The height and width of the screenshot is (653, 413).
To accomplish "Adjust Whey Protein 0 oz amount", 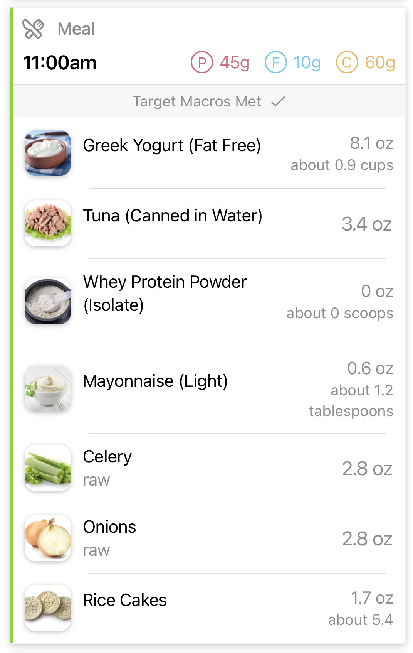I will click(377, 291).
